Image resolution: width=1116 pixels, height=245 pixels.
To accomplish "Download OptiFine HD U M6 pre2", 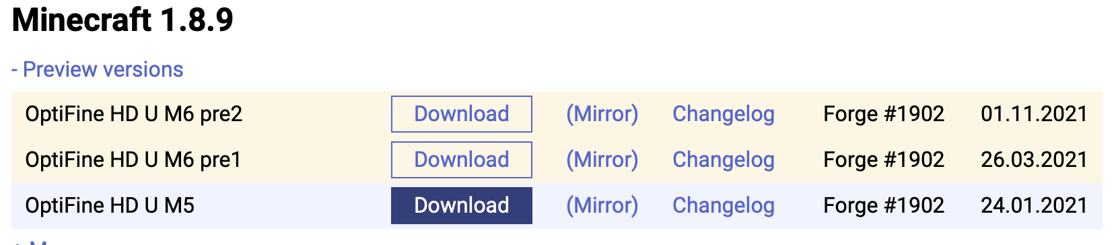I will click(x=462, y=114).
